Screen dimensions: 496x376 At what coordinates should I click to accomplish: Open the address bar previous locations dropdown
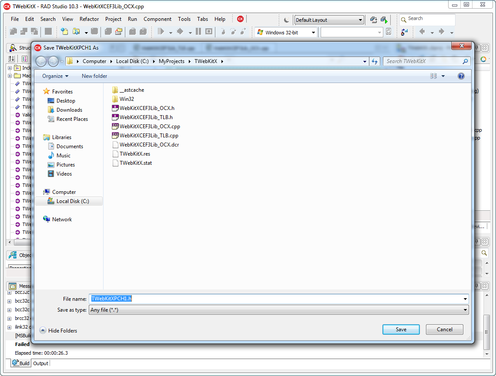point(365,61)
